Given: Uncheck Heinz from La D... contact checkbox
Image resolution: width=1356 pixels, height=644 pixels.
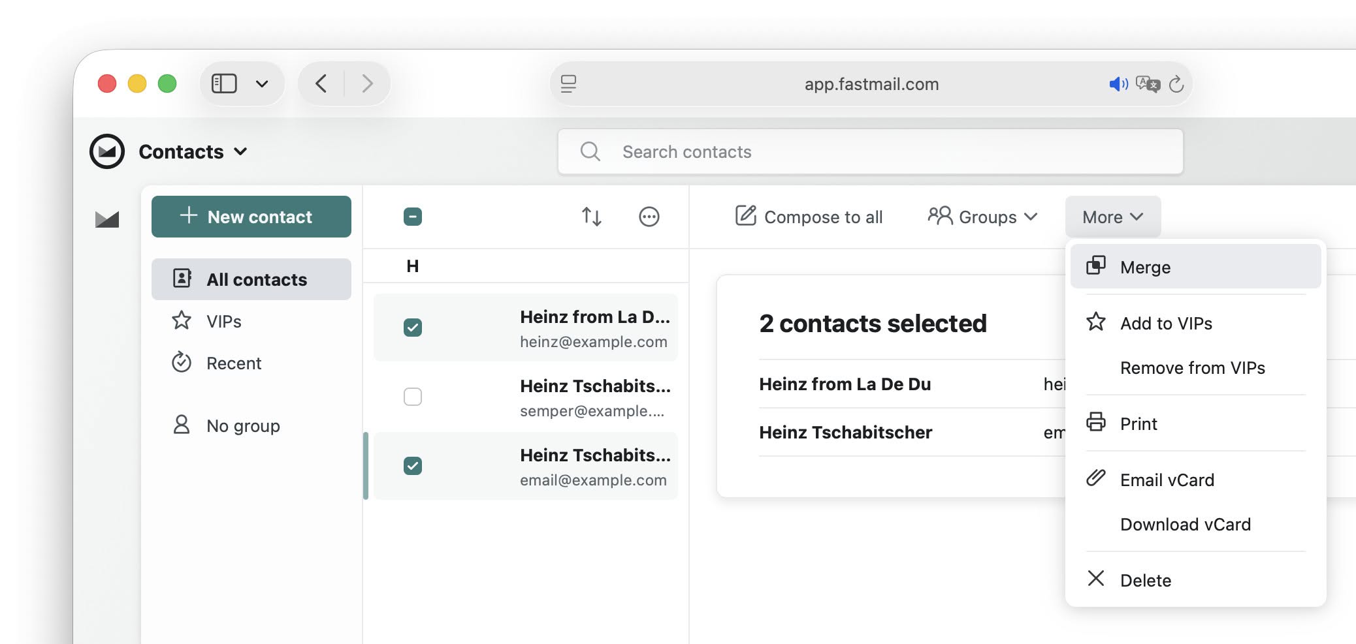Looking at the screenshot, I should pos(413,328).
